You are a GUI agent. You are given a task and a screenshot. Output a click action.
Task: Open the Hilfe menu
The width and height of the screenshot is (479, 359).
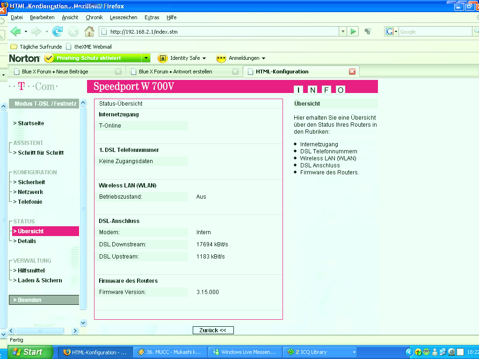tap(171, 17)
